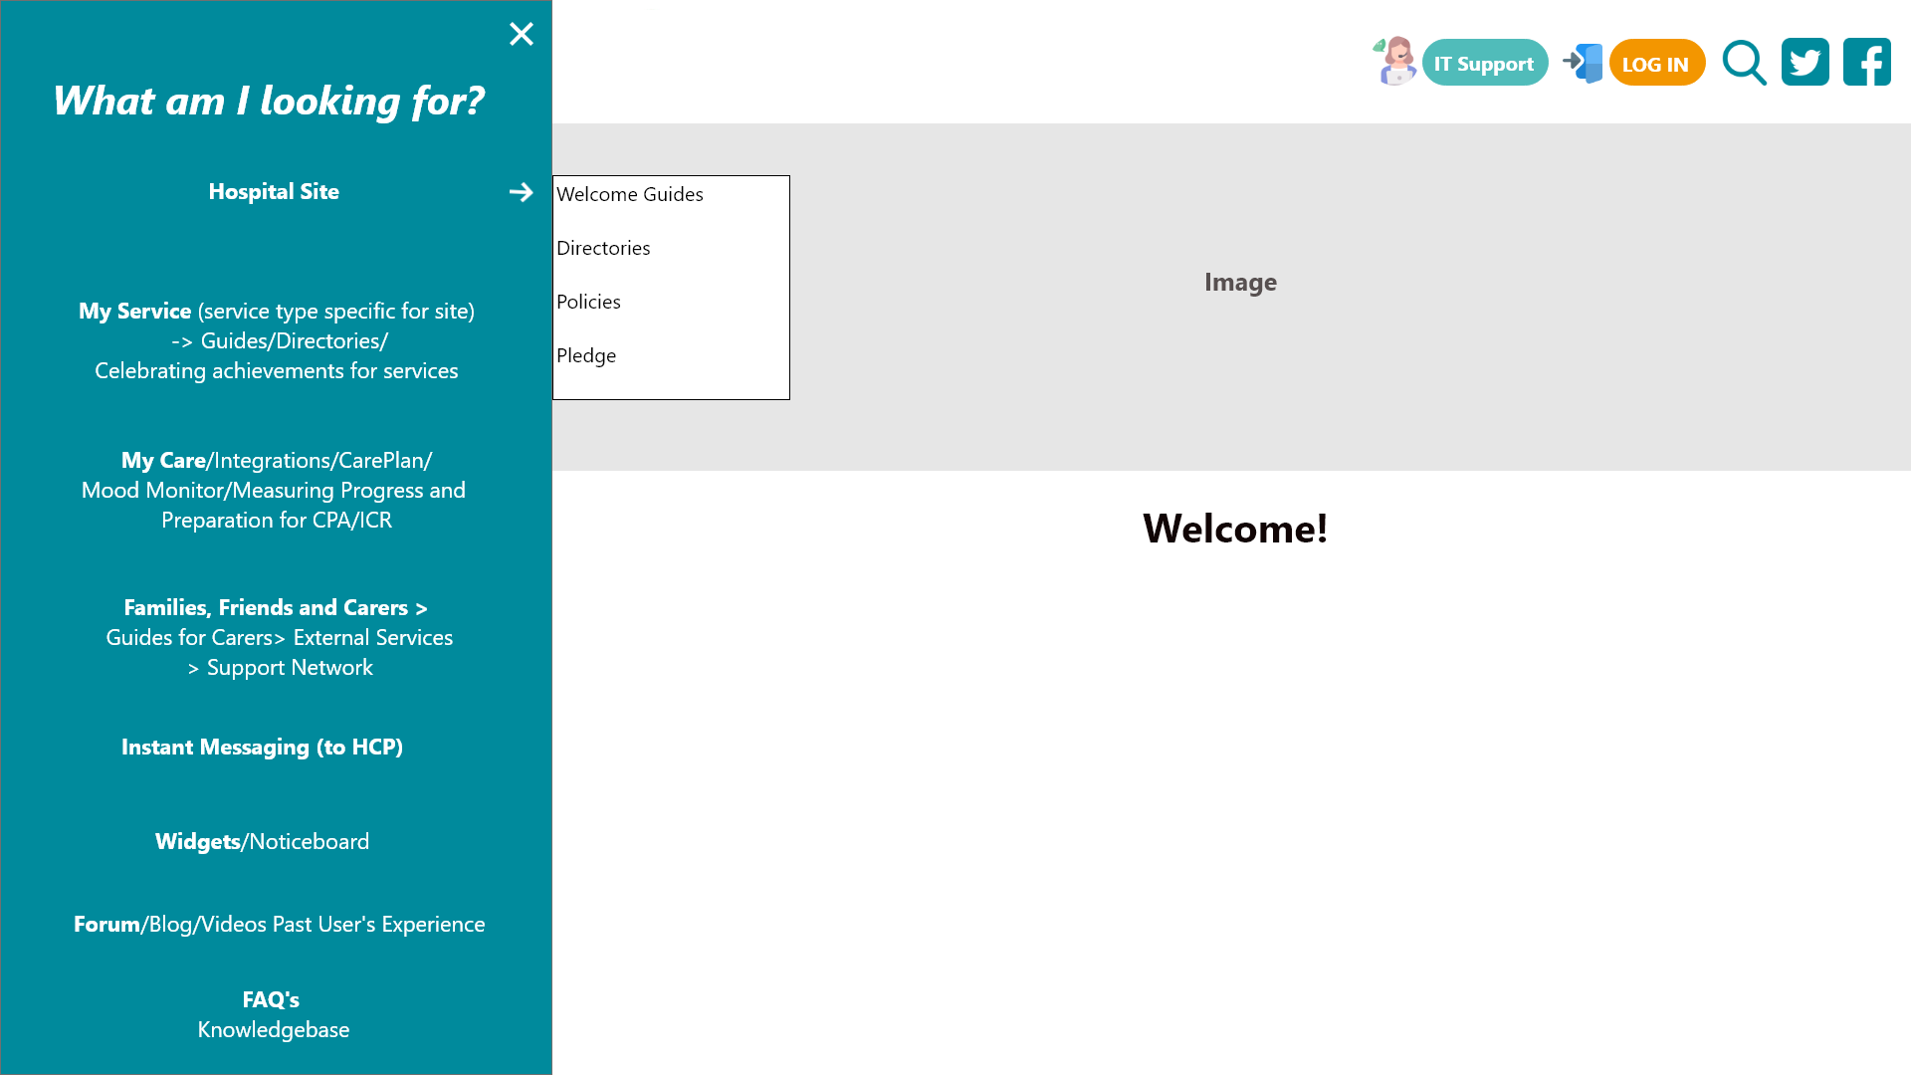Choose Pledge in the submenu
The image size is (1911, 1075).
click(586, 355)
